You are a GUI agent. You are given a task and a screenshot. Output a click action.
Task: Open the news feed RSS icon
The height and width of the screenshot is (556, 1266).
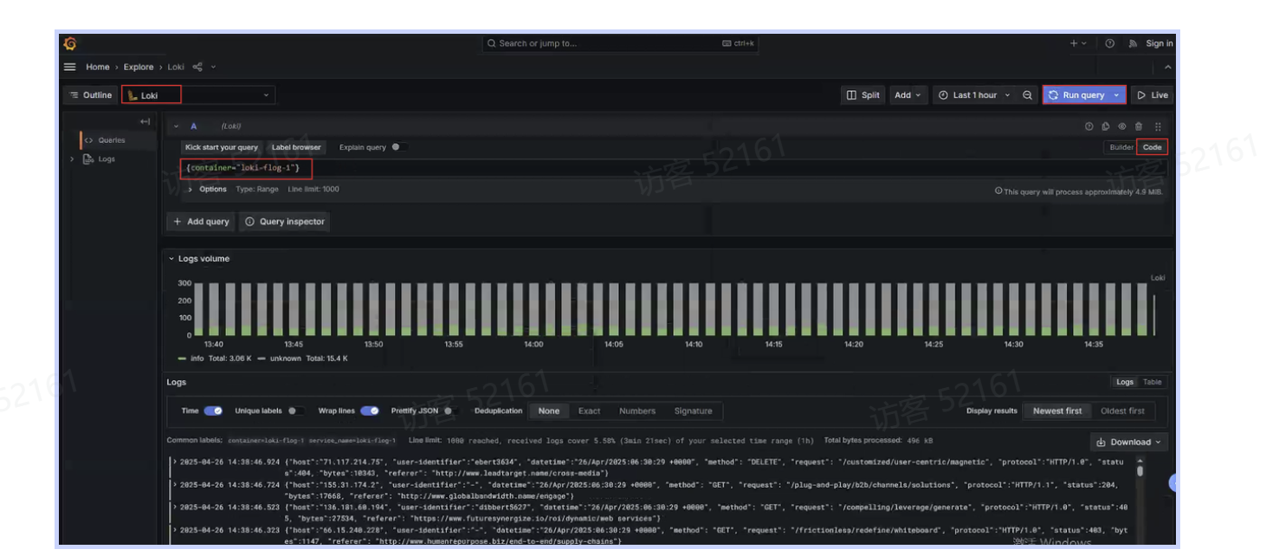pos(1132,43)
